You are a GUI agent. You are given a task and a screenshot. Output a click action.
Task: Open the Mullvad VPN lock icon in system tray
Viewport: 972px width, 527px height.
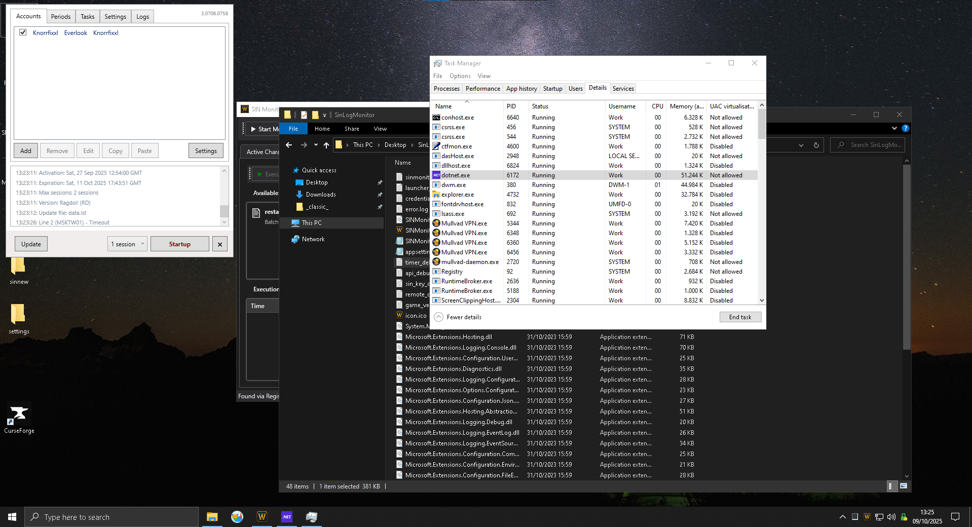905,517
